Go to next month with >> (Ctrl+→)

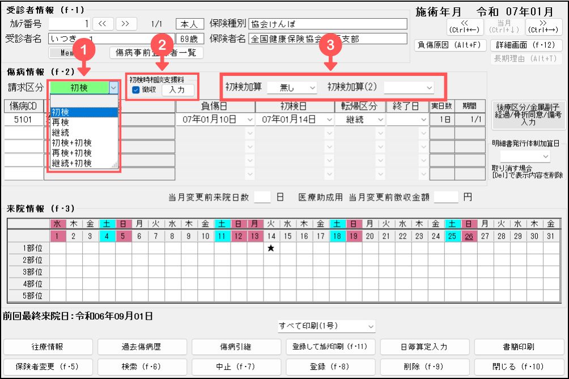coord(544,25)
